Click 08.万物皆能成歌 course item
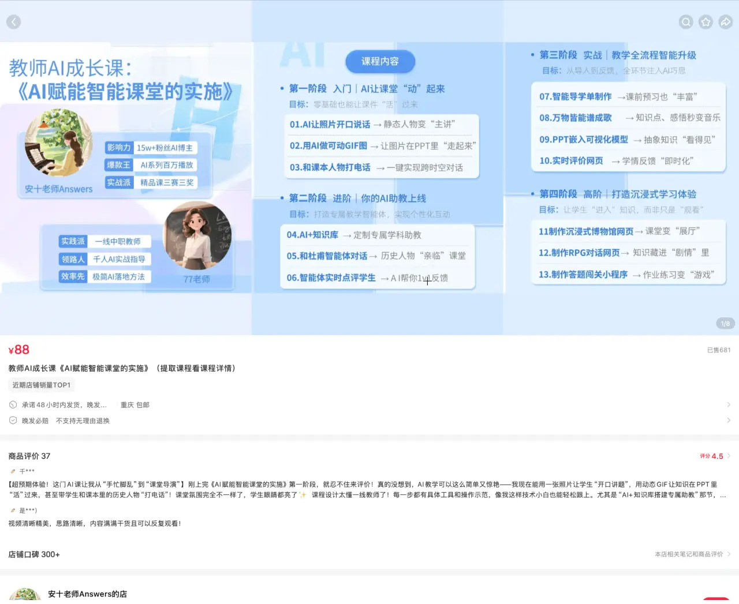Image resolution: width=739 pixels, height=604 pixels. [x=629, y=118]
